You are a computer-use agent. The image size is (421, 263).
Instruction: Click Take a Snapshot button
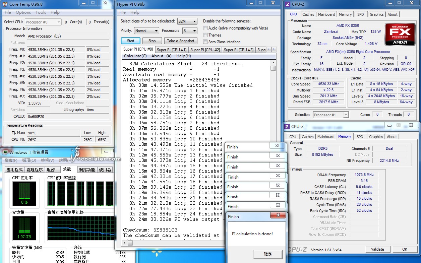pos(181,41)
